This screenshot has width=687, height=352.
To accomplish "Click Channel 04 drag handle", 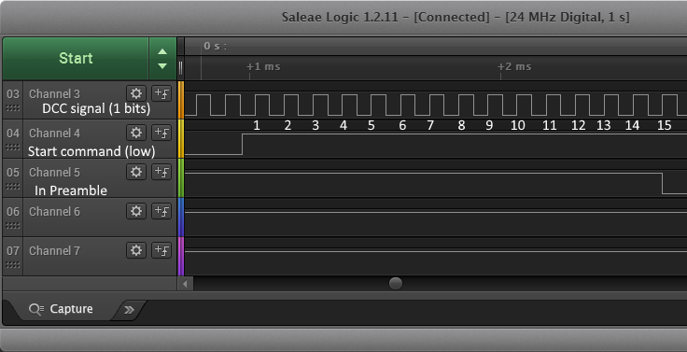I will (x=13, y=147).
